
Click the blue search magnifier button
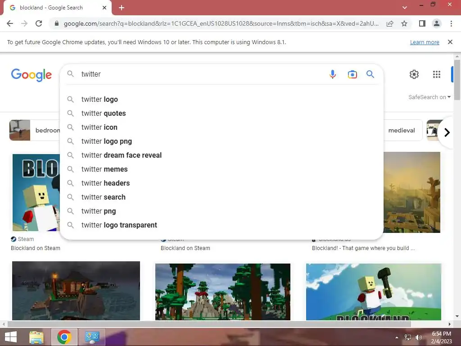370,74
